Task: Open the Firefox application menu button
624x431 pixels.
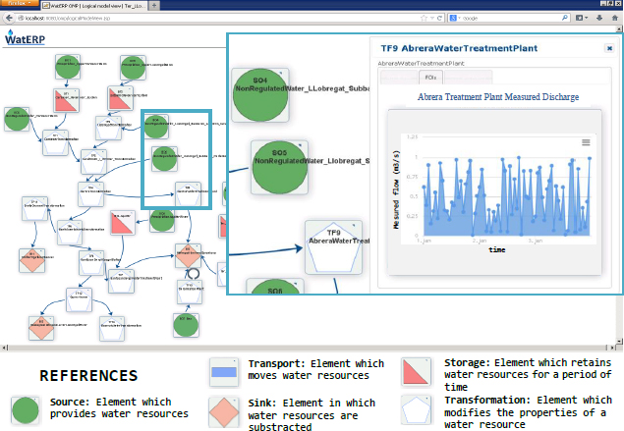Action: pos(20,3)
